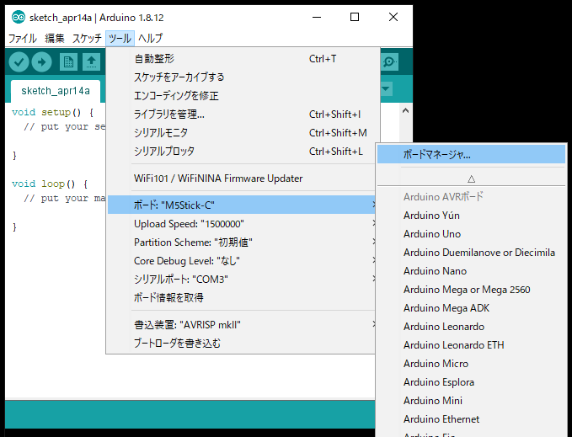Choose Arduino Uno from the board list
Image resolution: width=572 pixels, height=437 pixels.
(x=432, y=234)
